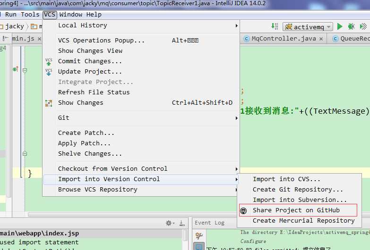The image size is (370, 250).
Task: Expand Local History submenu
Action: (x=142, y=25)
